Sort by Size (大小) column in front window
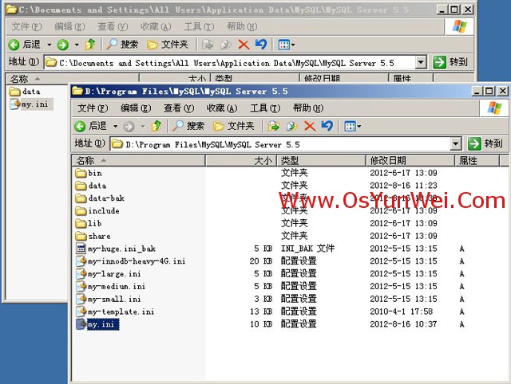 click(x=241, y=161)
